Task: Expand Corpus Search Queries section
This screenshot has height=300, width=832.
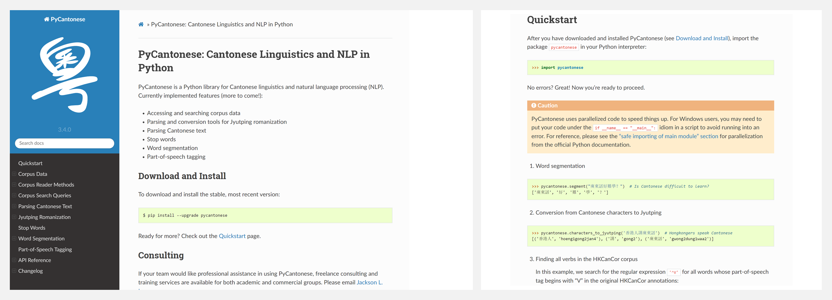Action: coord(14,195)
